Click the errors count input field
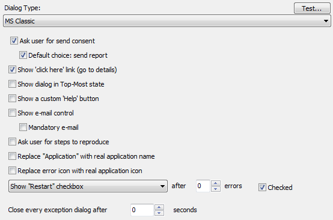 coord(203,186)
